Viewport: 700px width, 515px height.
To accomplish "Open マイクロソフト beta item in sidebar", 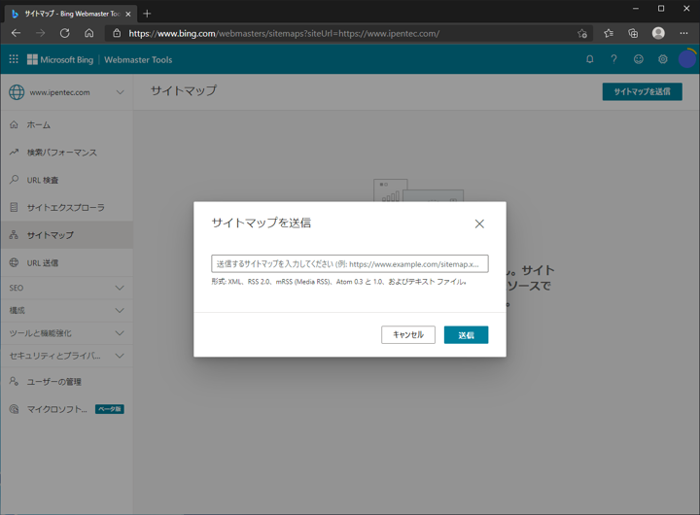I will (x=66, y=409).
